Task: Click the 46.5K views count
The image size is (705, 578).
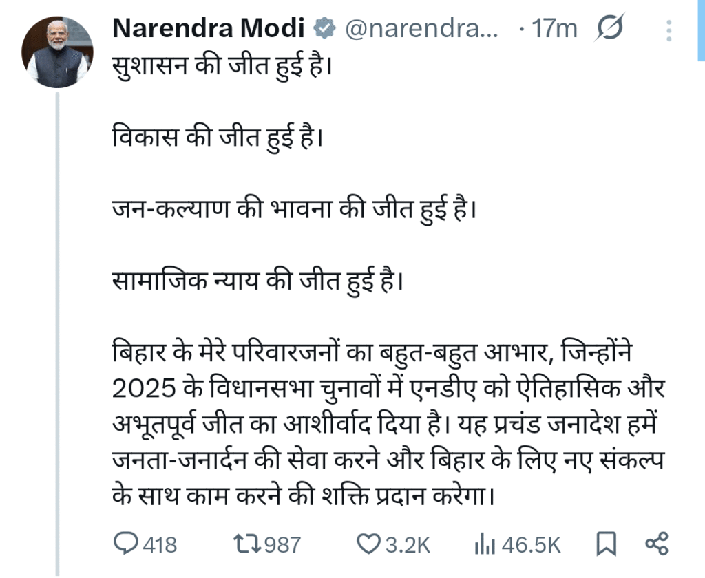Action: pos(531,545)
